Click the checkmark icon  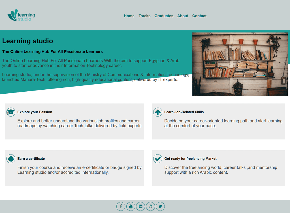tap(158, 159)
